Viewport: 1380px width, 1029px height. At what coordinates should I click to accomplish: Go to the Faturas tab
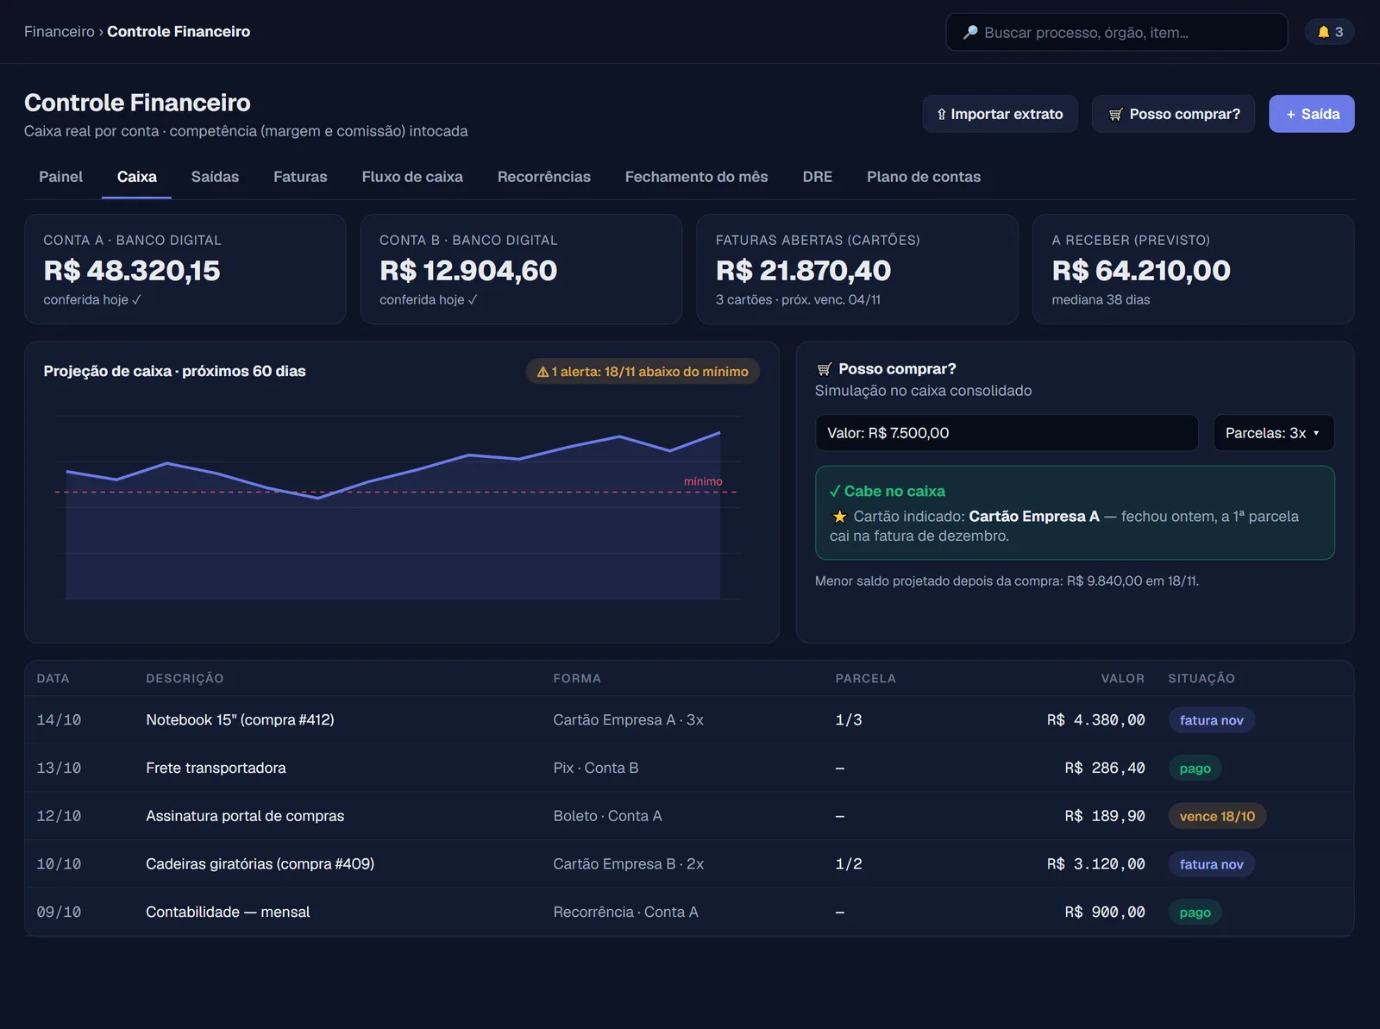point(300,177)
